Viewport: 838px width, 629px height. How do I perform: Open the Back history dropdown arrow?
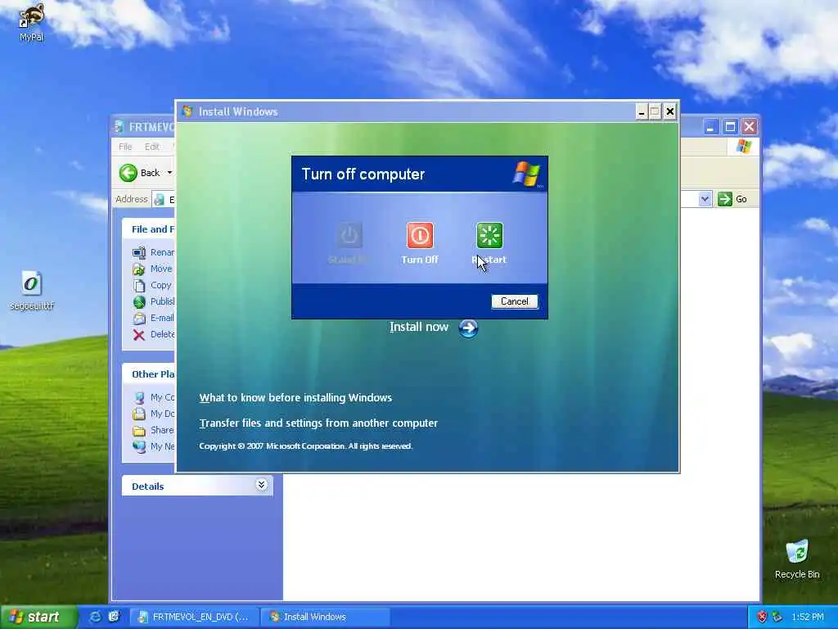tap(169, 173)
